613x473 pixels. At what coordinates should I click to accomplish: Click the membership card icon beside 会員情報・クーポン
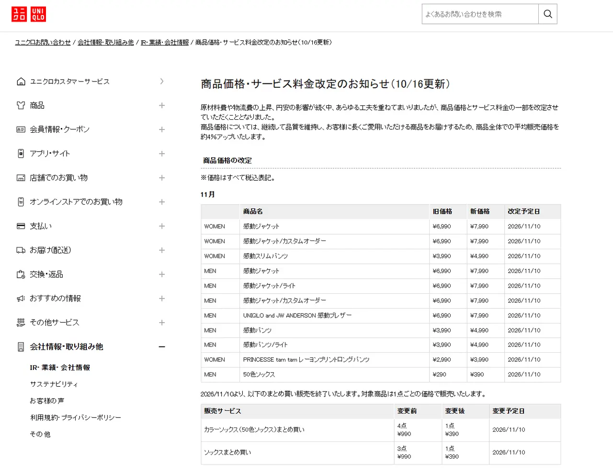point(21,129)
